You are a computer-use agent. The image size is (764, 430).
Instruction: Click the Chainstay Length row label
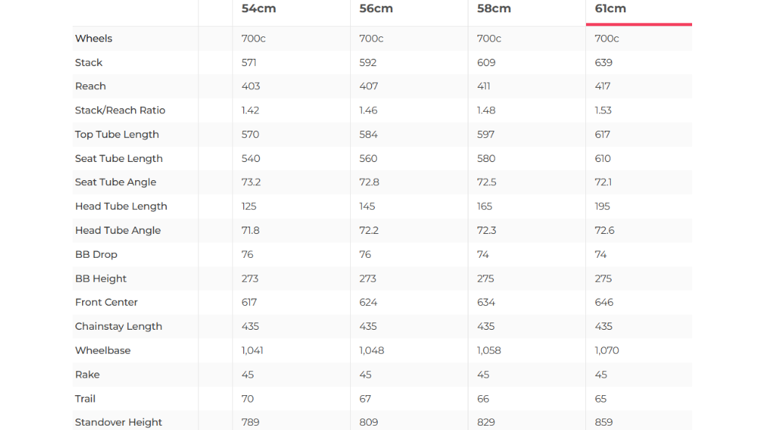[118, 326]
